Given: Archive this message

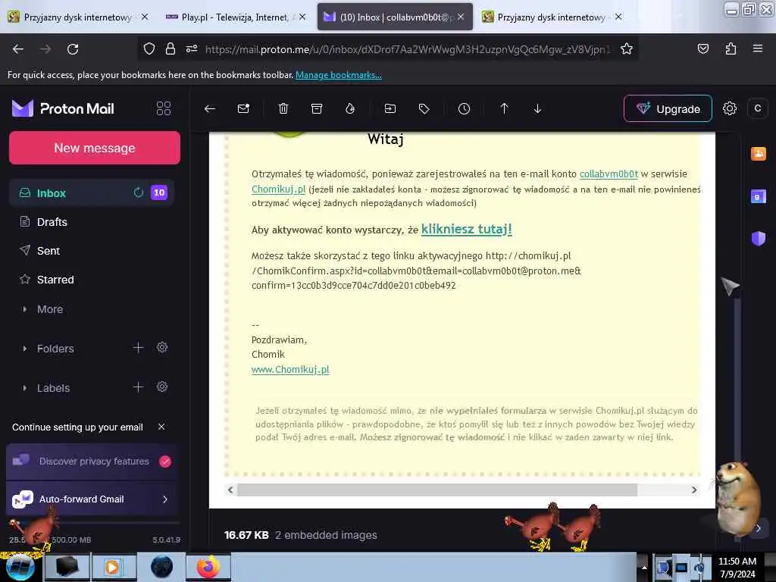Looking at the screenshot, I should (317, 109).
